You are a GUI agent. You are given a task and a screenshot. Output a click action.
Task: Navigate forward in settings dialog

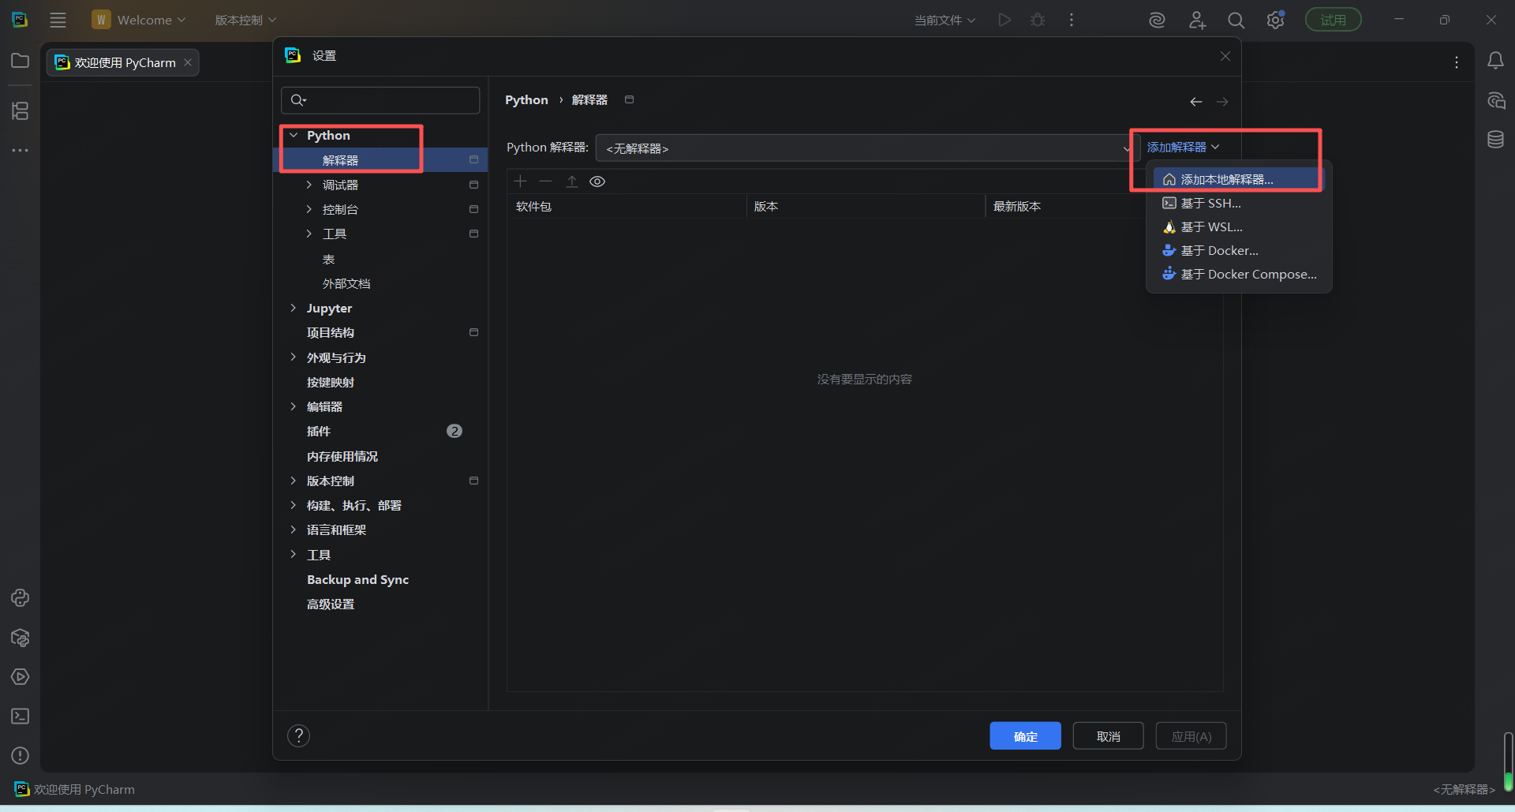pyautogui.click(x=1222, y=102)
